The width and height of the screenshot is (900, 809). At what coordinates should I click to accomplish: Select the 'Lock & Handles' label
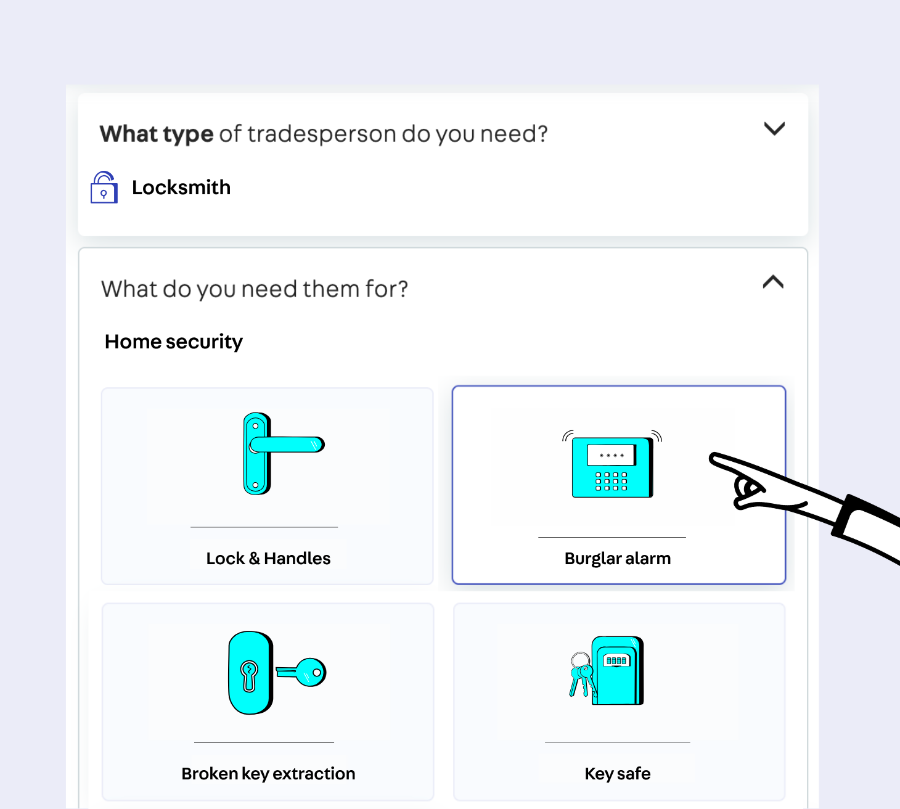(x=268, y=559)
